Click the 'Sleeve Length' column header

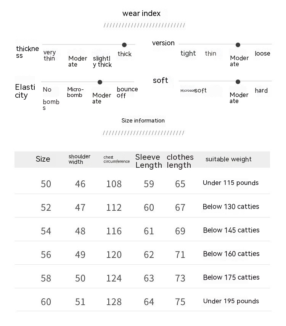pos(148,161)
